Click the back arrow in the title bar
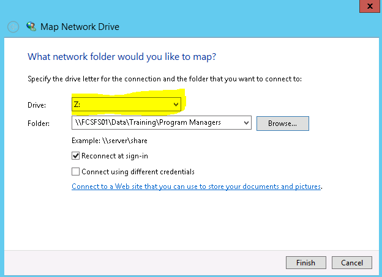The image size is (382, 277). coord(13,27)
